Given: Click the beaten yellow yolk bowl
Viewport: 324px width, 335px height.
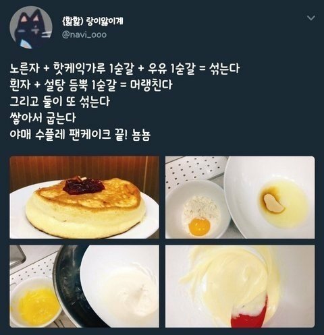Looking at the screenshot, I should click(x=36, y=302).
